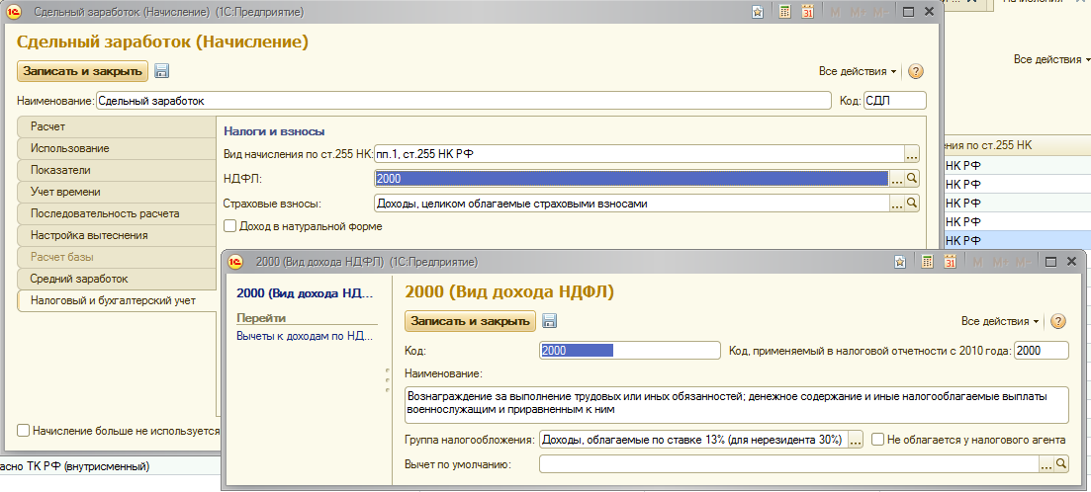The width and height of the screenshot is (1091, 492).
Task: Click ellipsis button of Группа налогообложения field
Action: [x=856, y=440]
